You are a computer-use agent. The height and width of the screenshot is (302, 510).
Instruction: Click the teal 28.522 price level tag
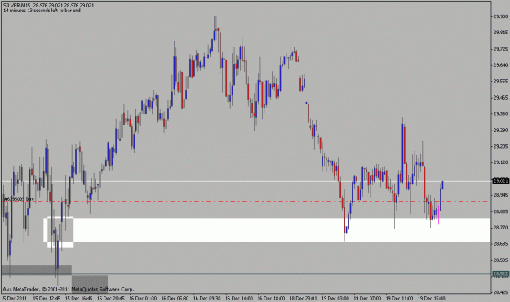coord(500,274)
